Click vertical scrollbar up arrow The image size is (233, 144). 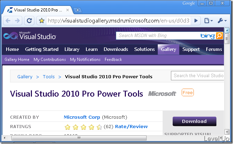227,30
